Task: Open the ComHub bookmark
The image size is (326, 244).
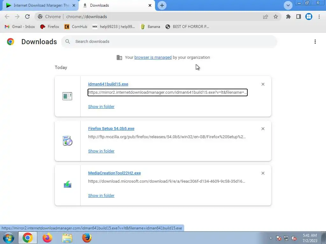Action: 76,27
